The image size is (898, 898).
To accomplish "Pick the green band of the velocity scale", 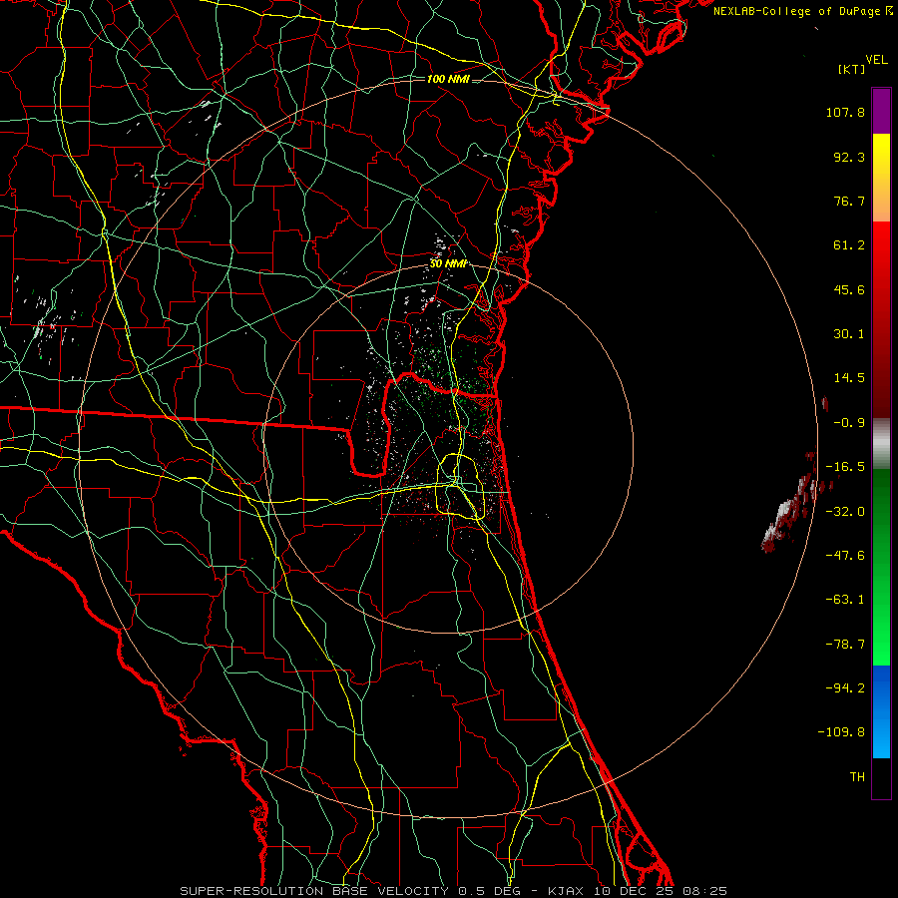I will pos(881,567).
